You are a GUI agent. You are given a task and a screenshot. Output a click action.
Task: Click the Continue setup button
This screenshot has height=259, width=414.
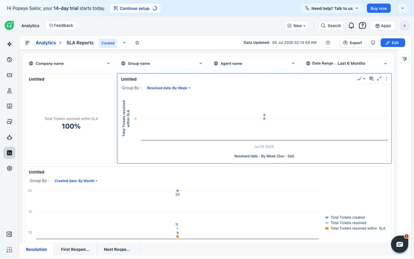point(135,8)
